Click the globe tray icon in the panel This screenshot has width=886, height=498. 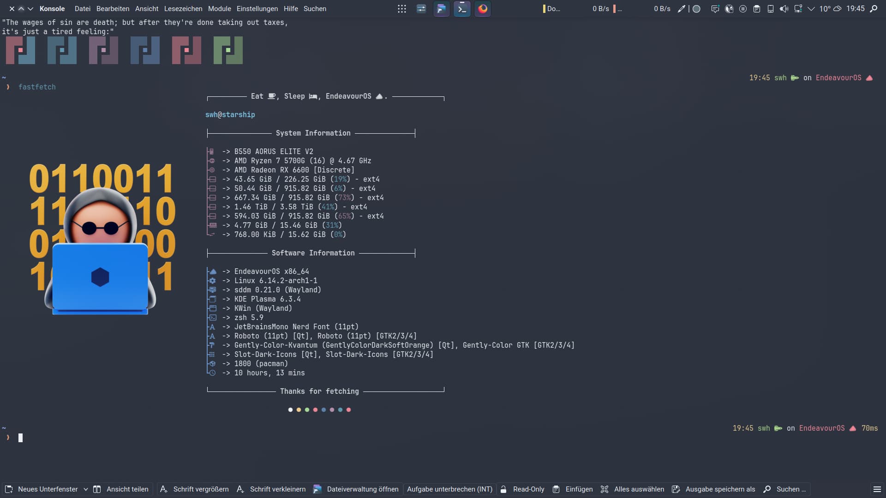(x=729, y=9)
